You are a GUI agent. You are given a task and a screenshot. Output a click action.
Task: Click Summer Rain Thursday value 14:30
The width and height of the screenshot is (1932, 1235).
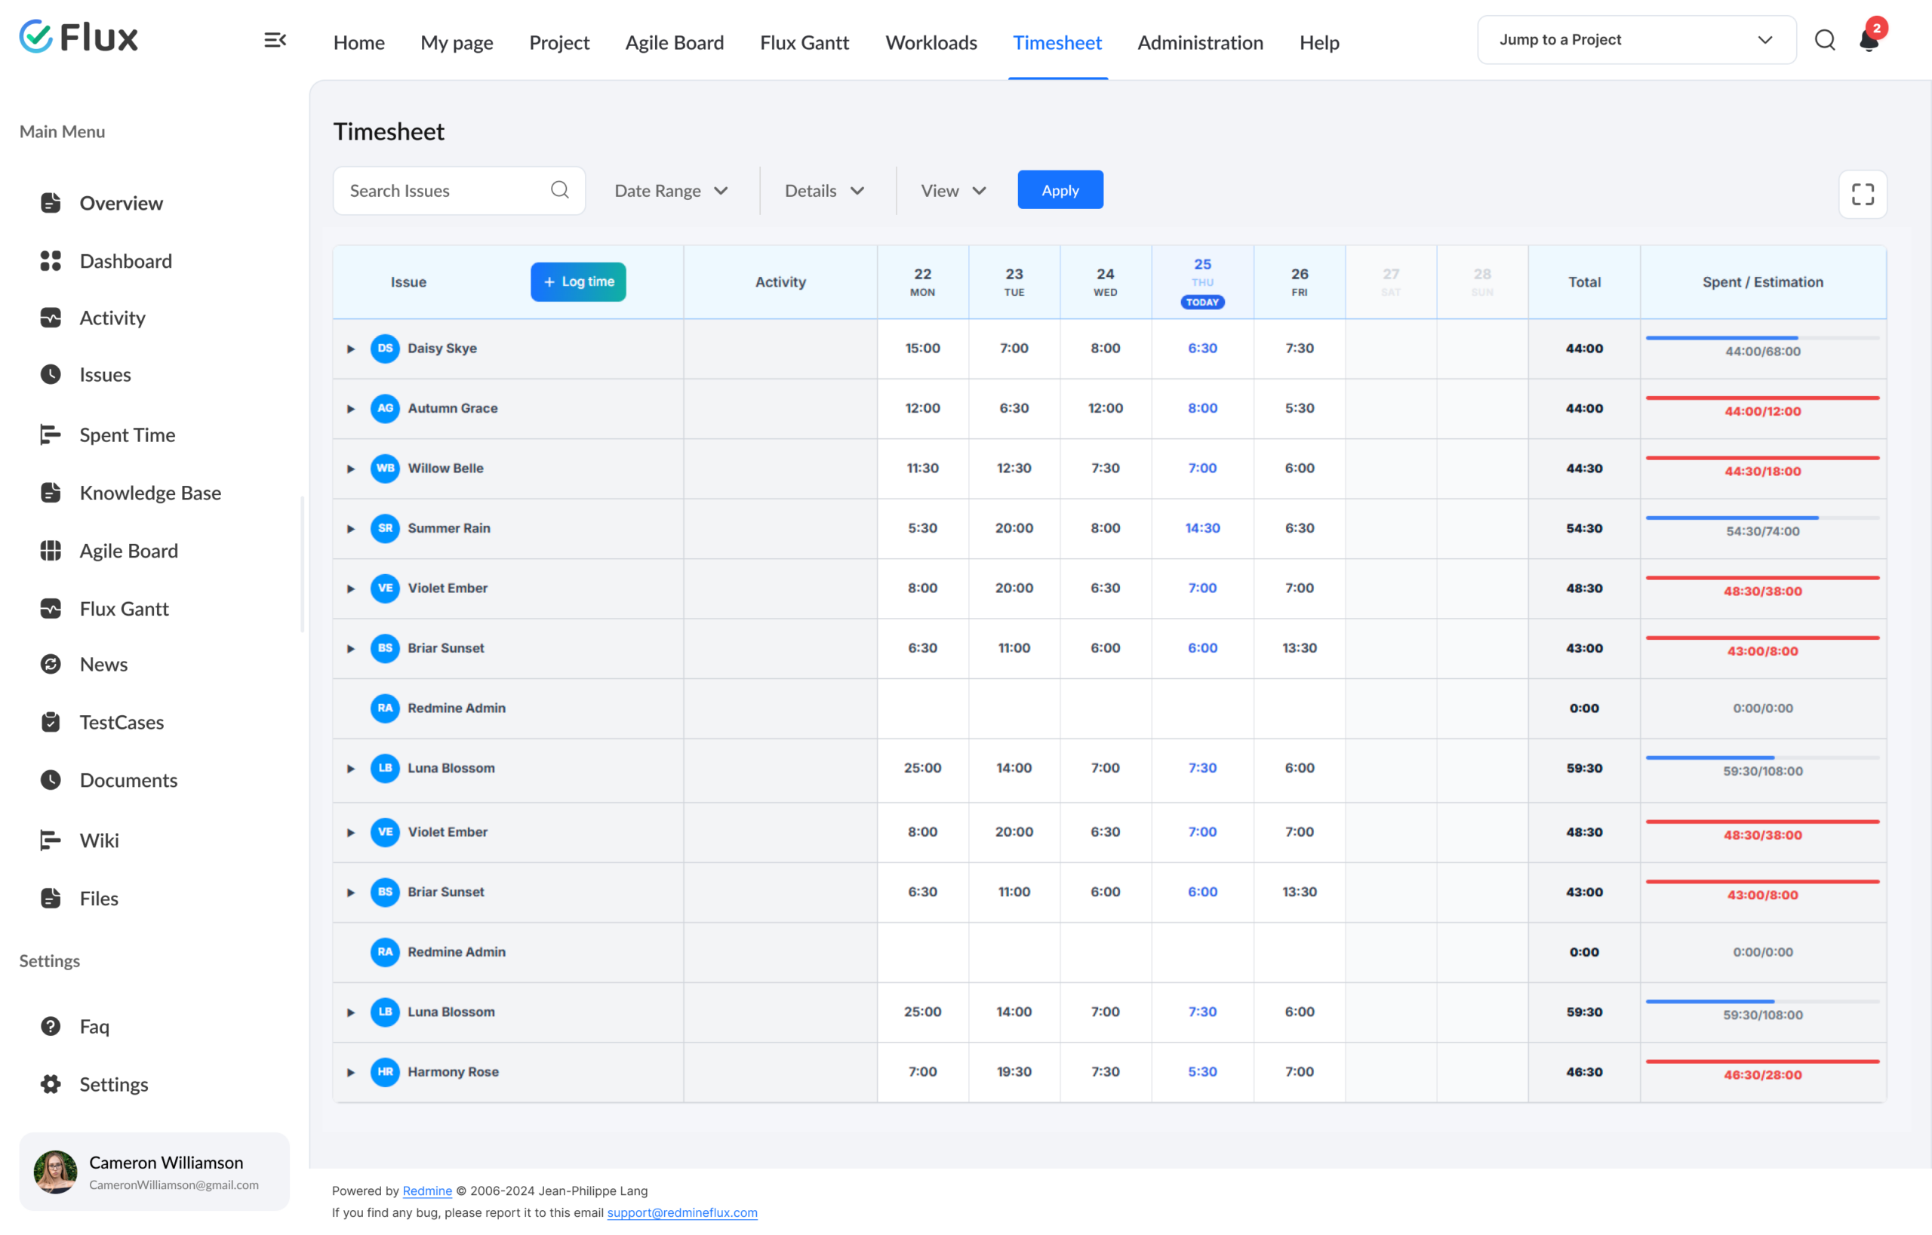[1202, 527]
